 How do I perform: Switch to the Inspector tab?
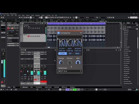(x=9, y=23)
